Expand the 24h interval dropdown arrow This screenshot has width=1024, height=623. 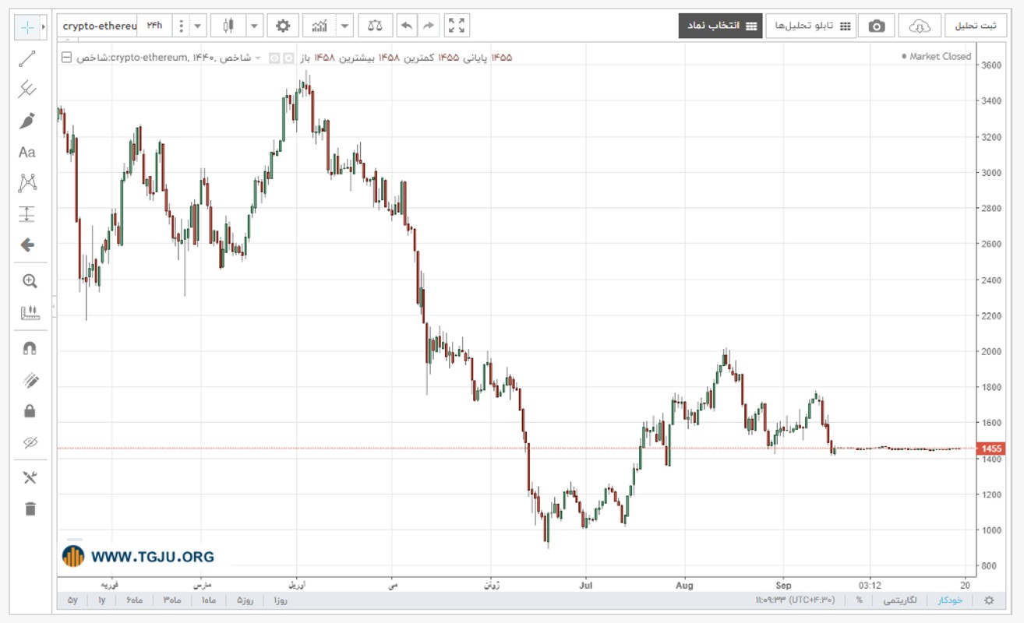[x=198, y=26]
